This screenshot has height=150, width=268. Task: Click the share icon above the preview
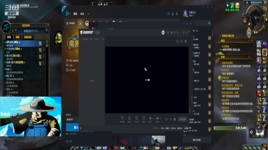(x=186, y=41)
